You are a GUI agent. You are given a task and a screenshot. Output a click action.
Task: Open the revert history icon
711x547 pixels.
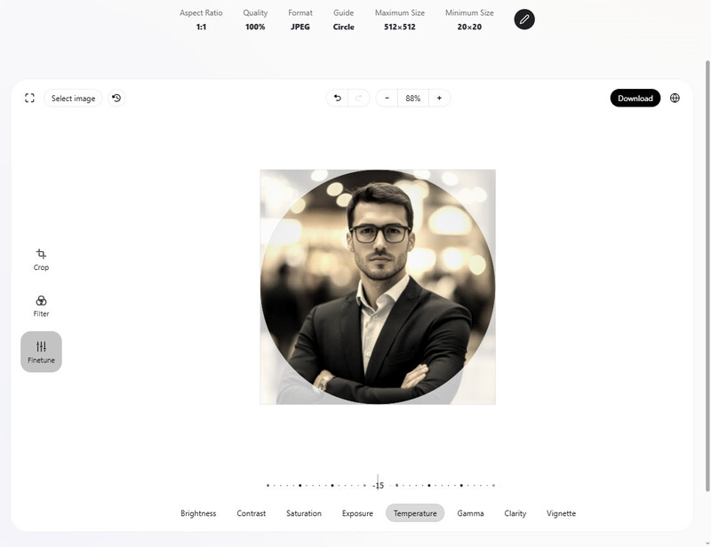[x=116, y=98]
